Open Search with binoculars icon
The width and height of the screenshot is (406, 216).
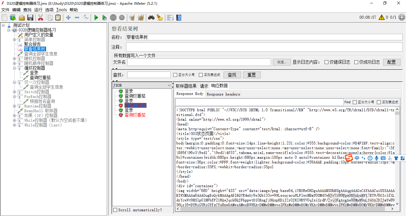(x=151, y=18)
